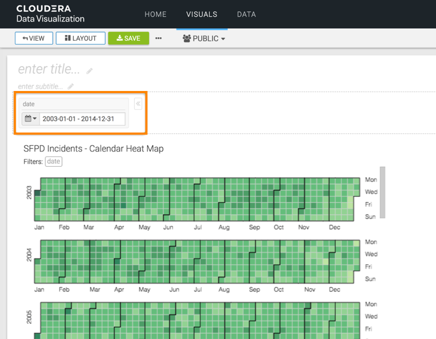Go to the HOME tab

click(155, 14)
